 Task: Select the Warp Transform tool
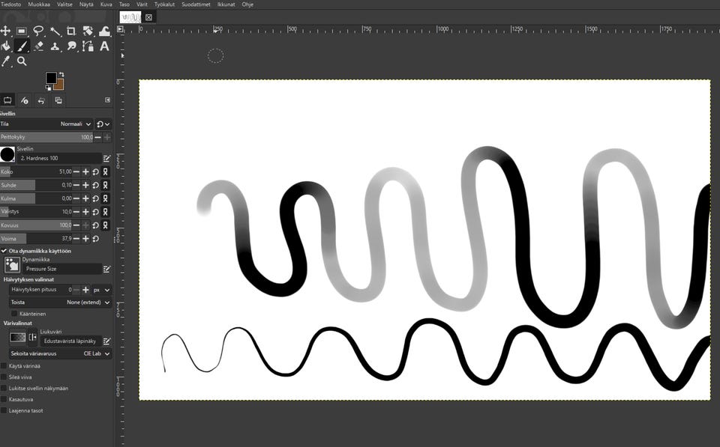point(105,31)
